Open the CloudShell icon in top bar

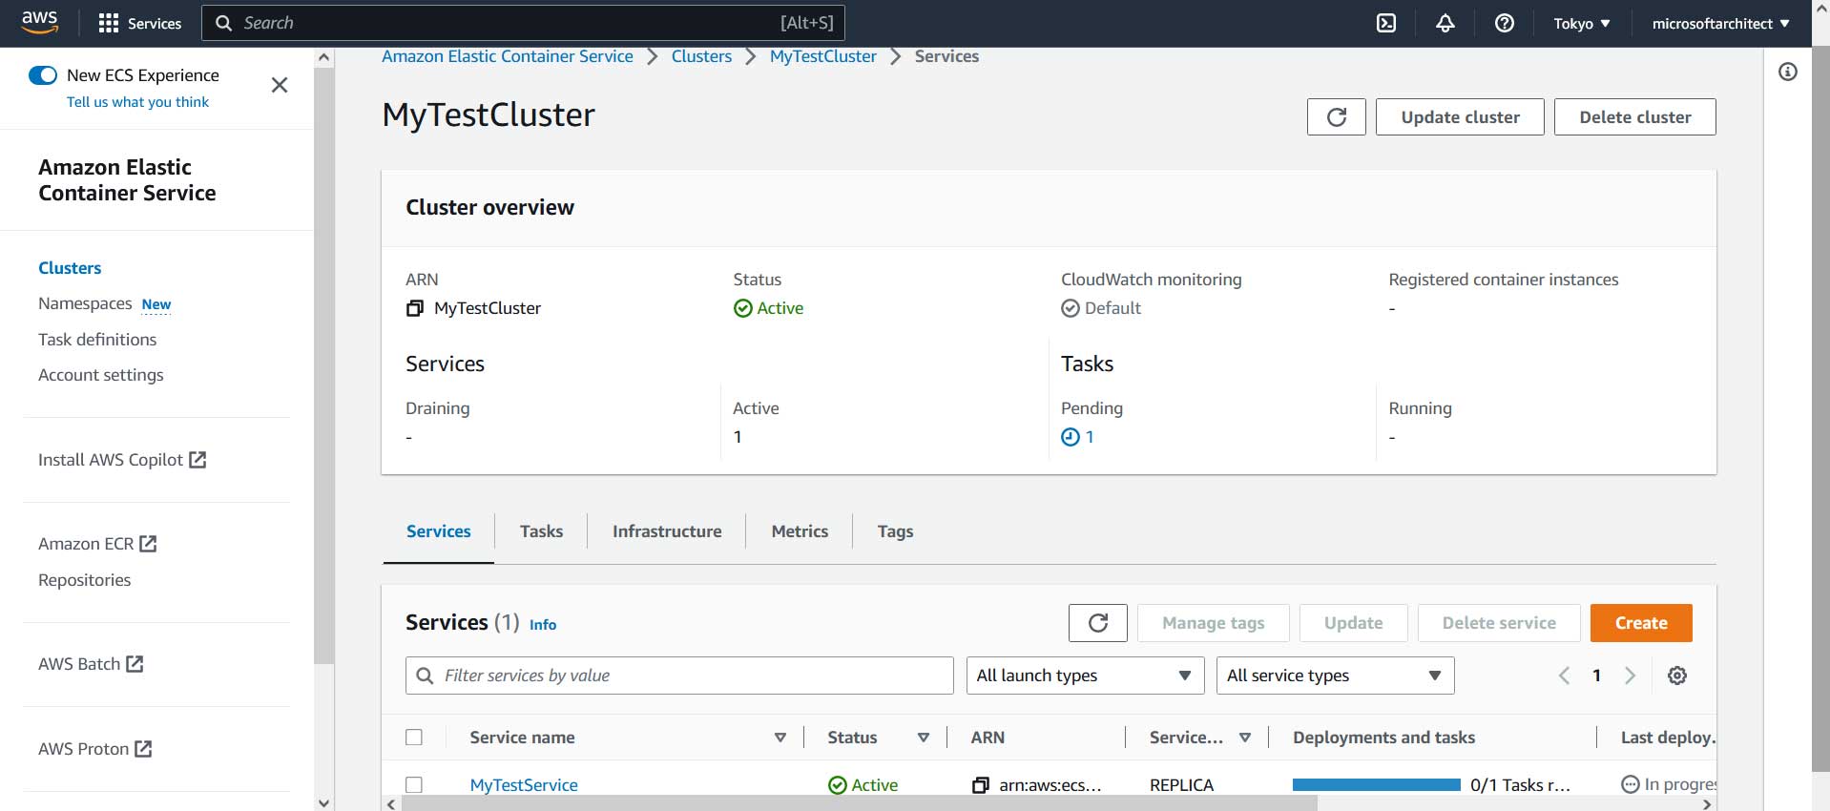[x=1386, y=23]
